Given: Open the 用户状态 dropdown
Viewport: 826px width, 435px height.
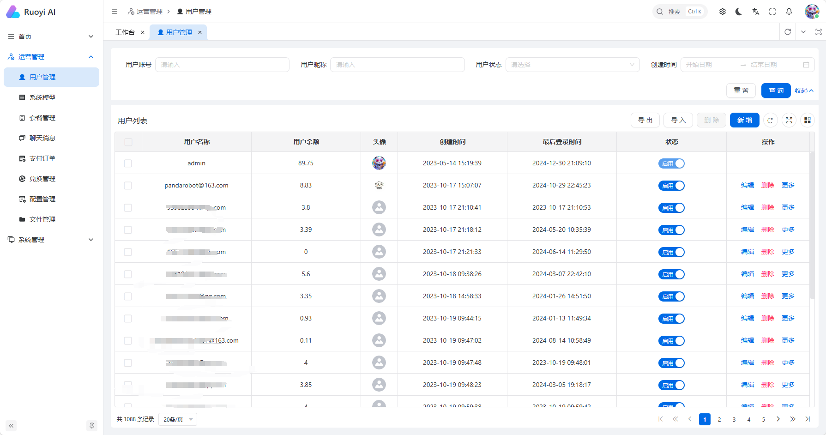Looking at the screenshot, I should (x=573, y=65).
